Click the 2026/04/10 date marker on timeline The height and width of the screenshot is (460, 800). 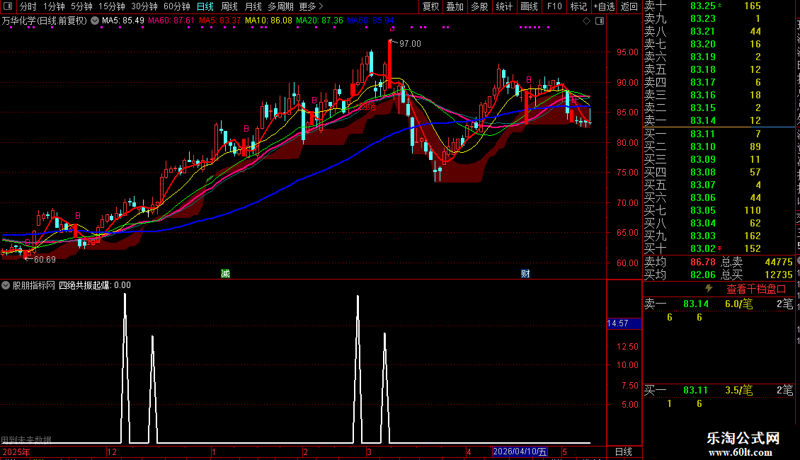point(520,452)
